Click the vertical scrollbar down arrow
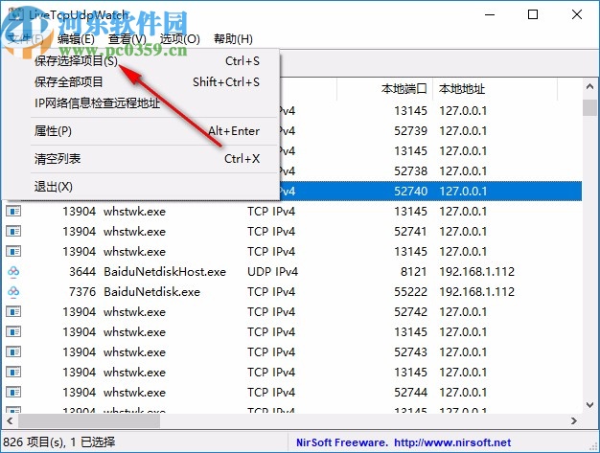 [589, 404]
